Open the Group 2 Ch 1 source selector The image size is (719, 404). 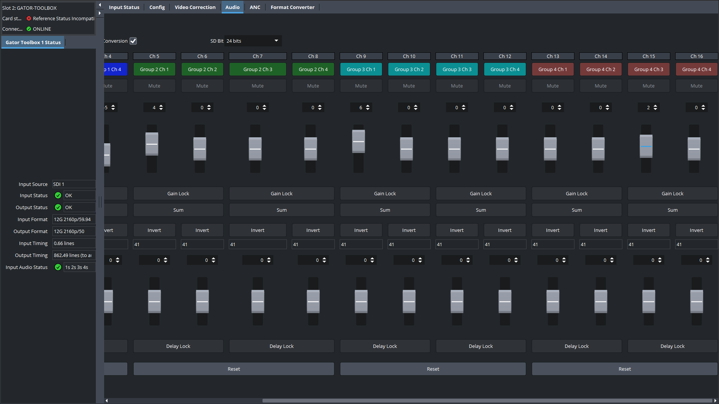pyautogui.click(x=154, y=69)
